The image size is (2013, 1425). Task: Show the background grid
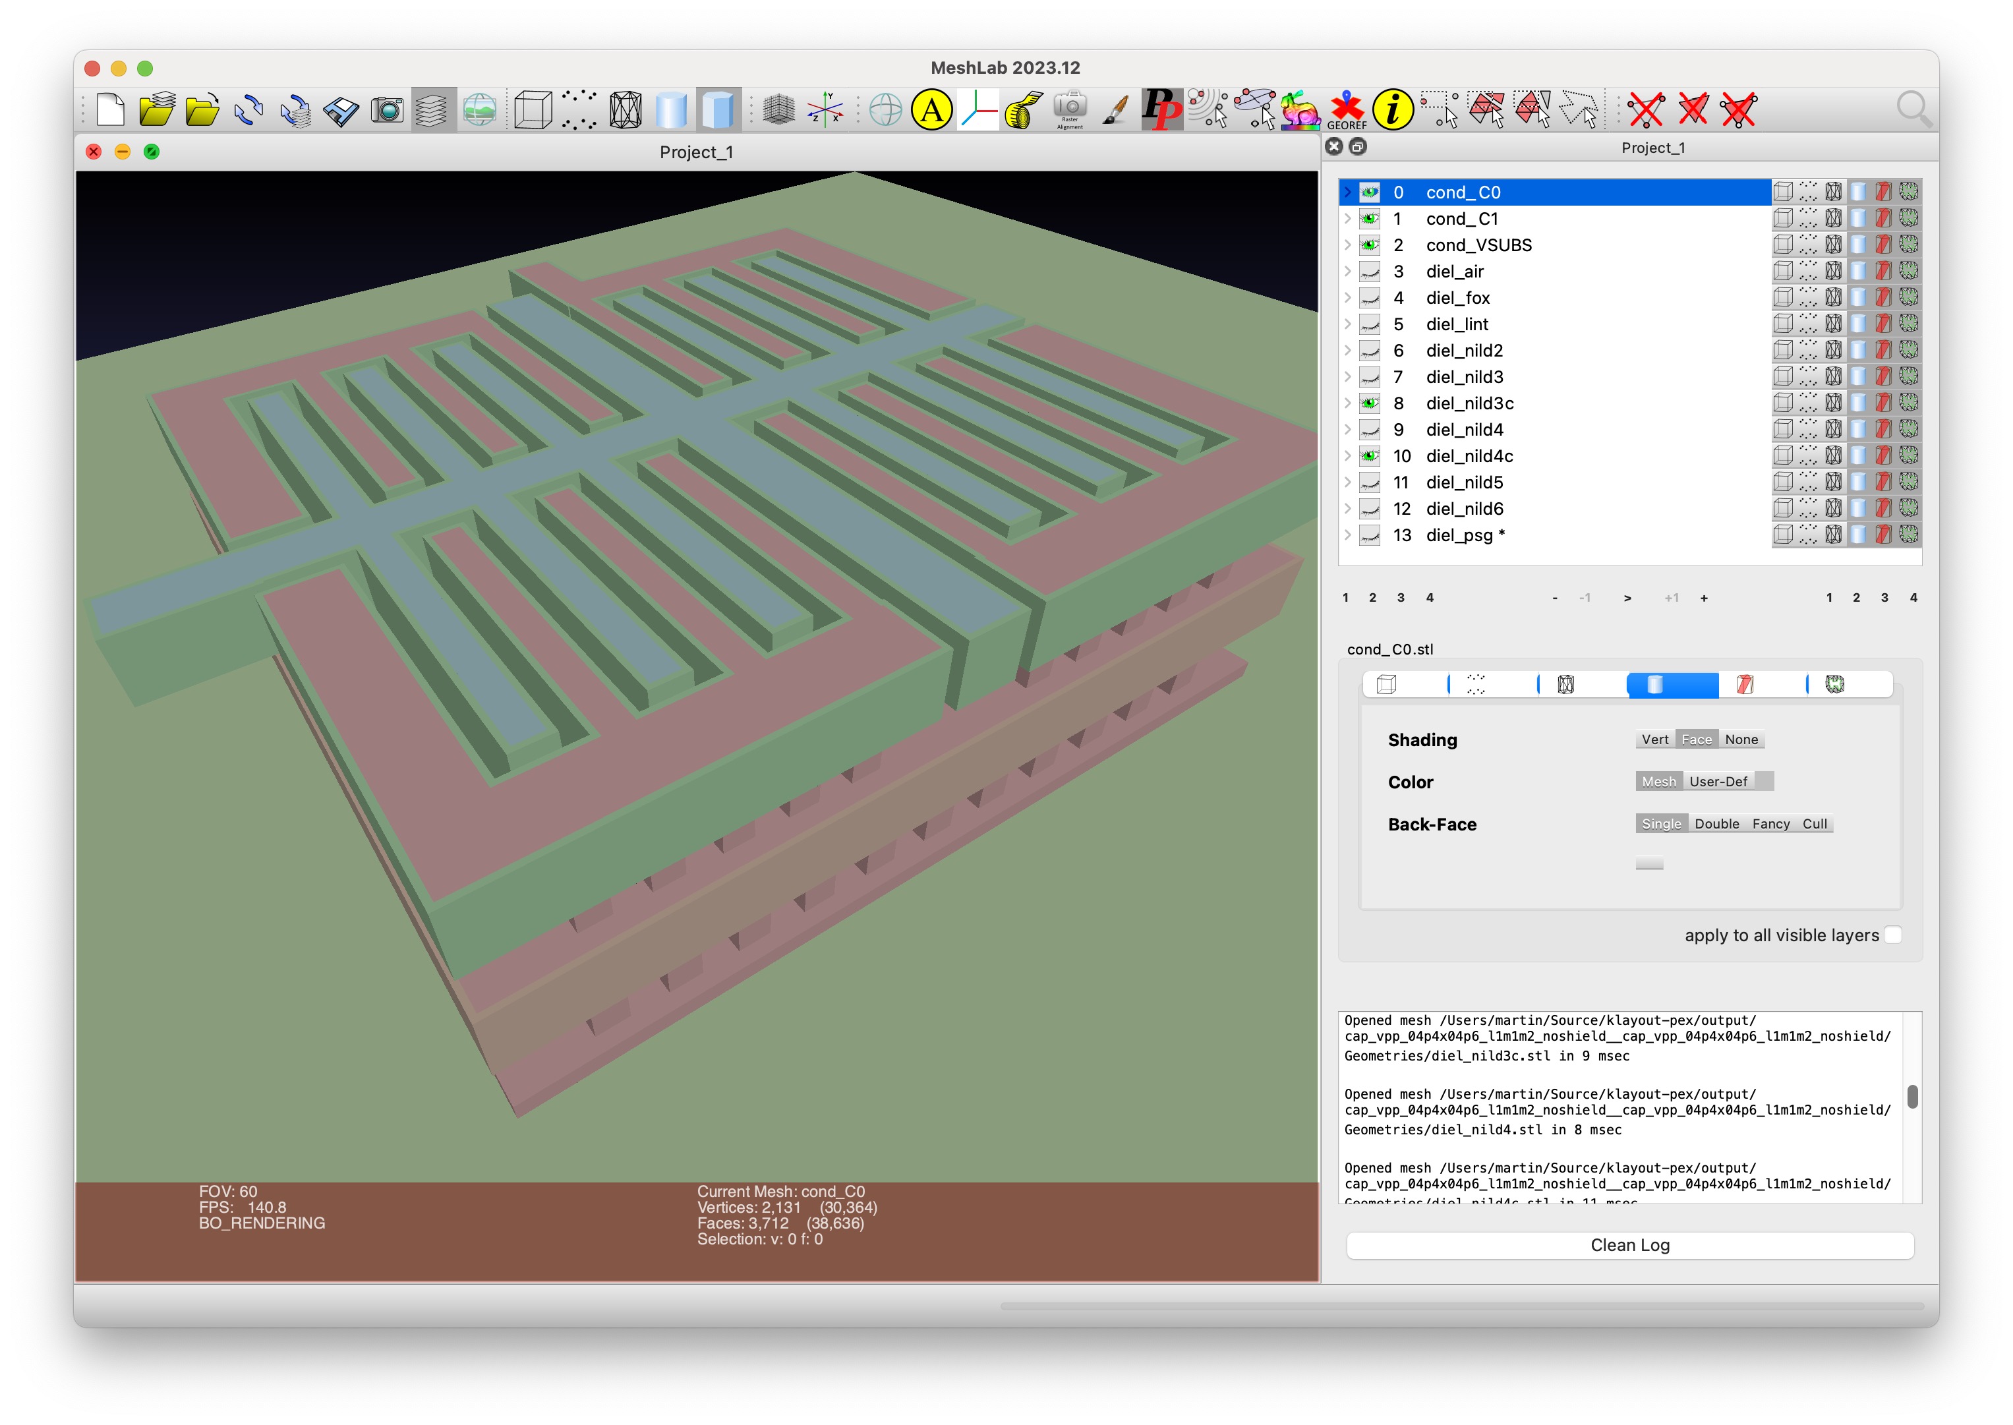coord(778,109)
